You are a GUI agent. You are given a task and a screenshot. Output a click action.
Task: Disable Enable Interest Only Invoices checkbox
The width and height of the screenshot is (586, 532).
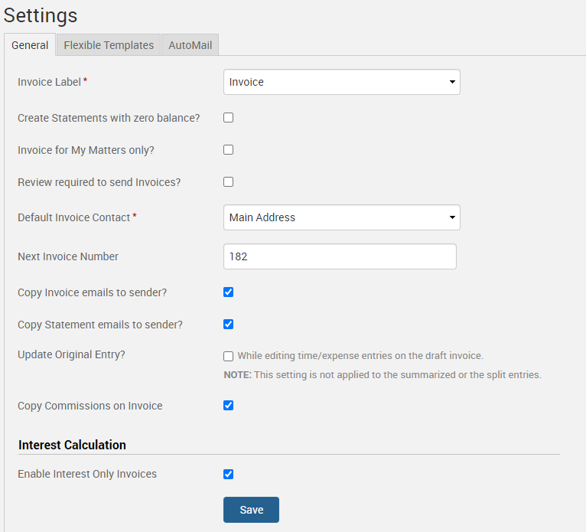click(228, 474)
